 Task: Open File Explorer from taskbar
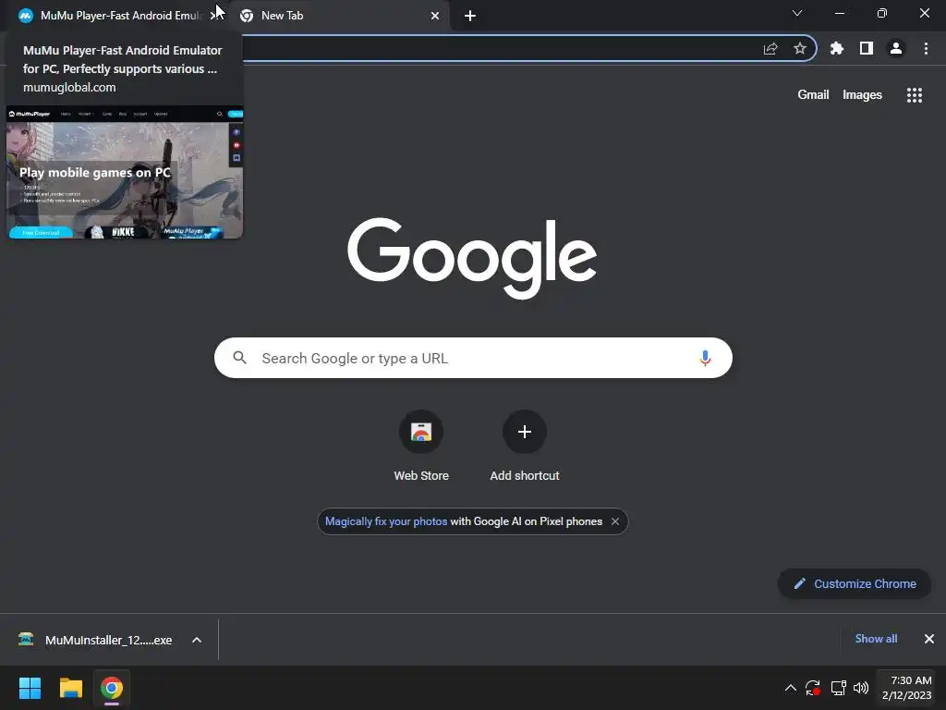click(70, 688)
